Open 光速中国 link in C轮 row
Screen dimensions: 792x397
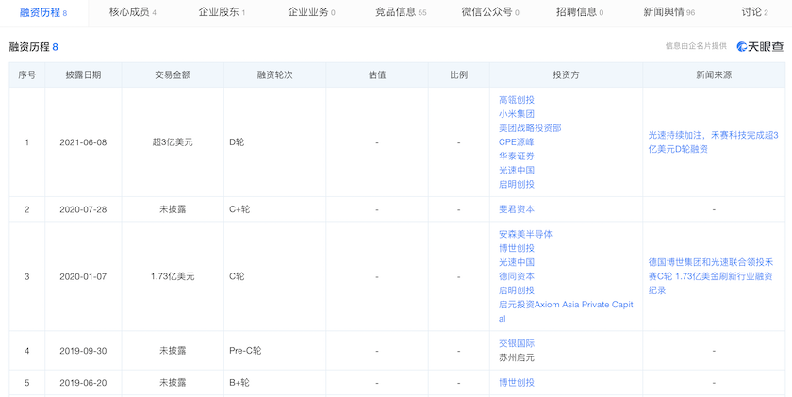click(517, 263)
